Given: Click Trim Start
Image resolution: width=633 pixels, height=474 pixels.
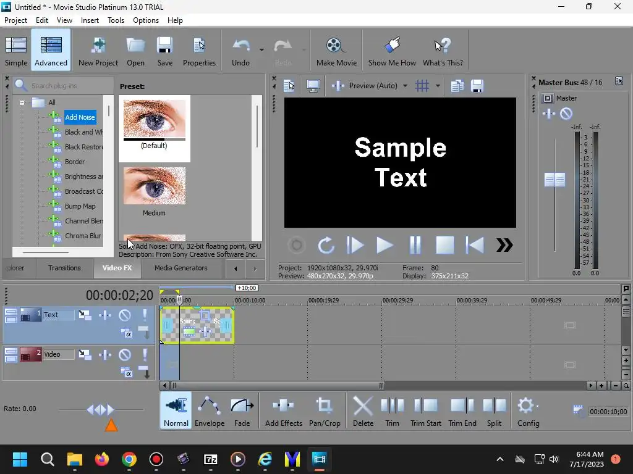Looking at the screenshot, I should click(x=425, y=410).
